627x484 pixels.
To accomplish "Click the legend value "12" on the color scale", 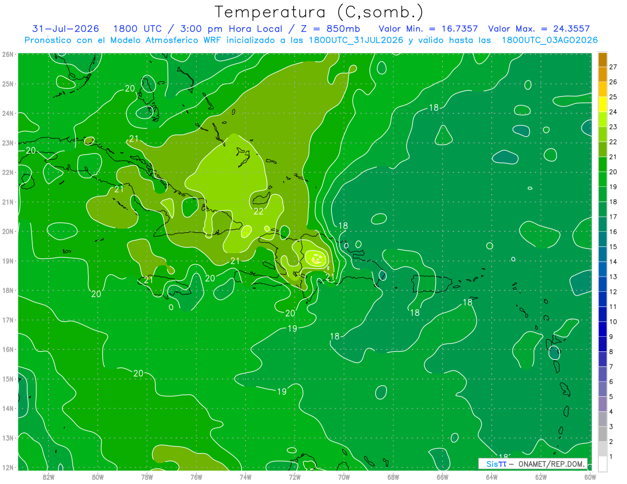I will point(613,292).
